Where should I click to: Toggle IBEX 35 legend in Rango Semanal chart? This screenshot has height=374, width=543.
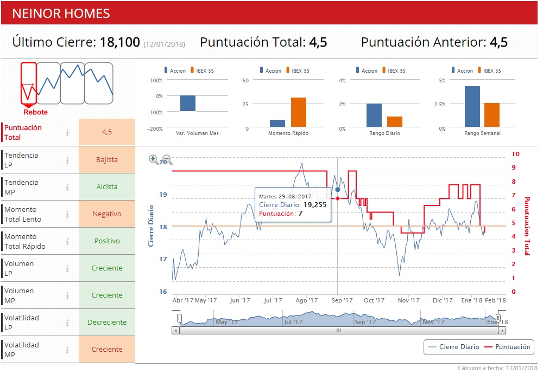(x=489, y=70)
